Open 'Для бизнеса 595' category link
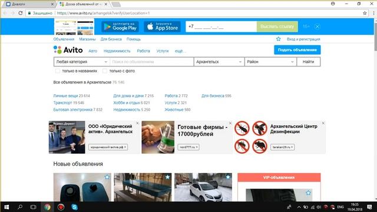The image size is (377, 212). [x=216, y=95]
